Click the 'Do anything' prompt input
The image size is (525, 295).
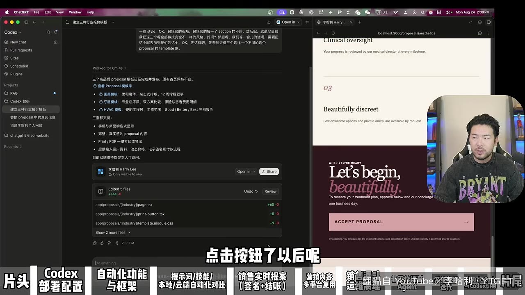pyautogui.click(x=187, y=263)
